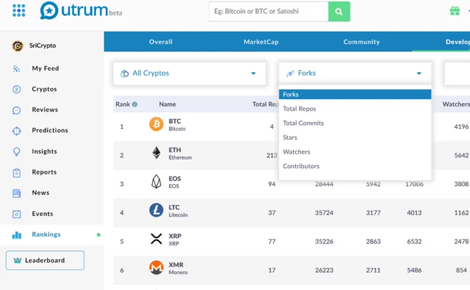
Task: Click the value 6532 in XRP row
Action: tap(414, 242)
